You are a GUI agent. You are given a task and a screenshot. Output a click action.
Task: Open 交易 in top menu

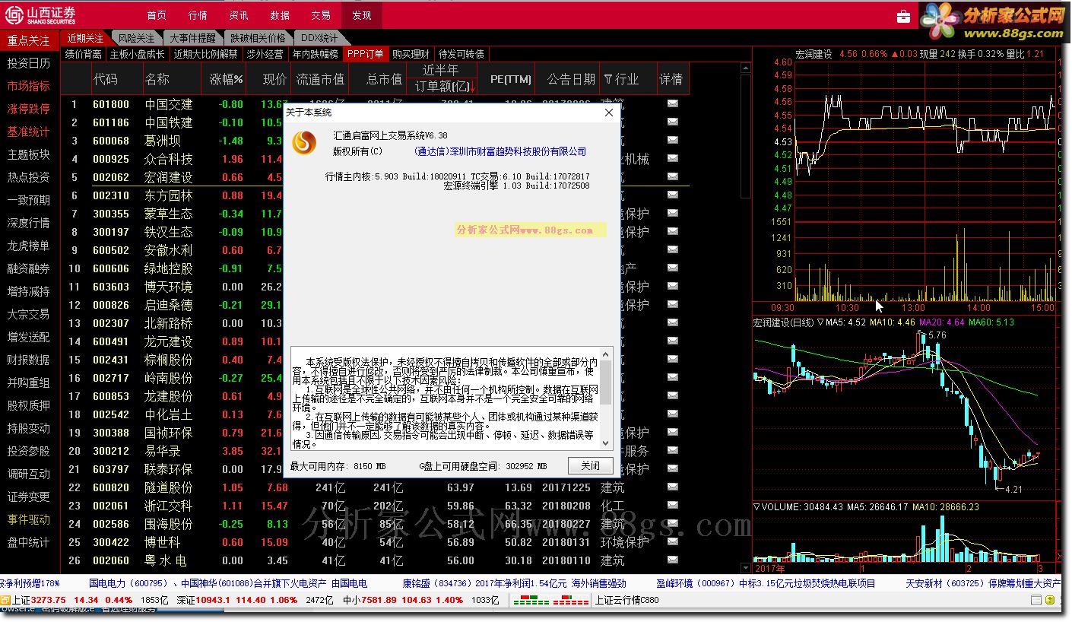point(321,15)
